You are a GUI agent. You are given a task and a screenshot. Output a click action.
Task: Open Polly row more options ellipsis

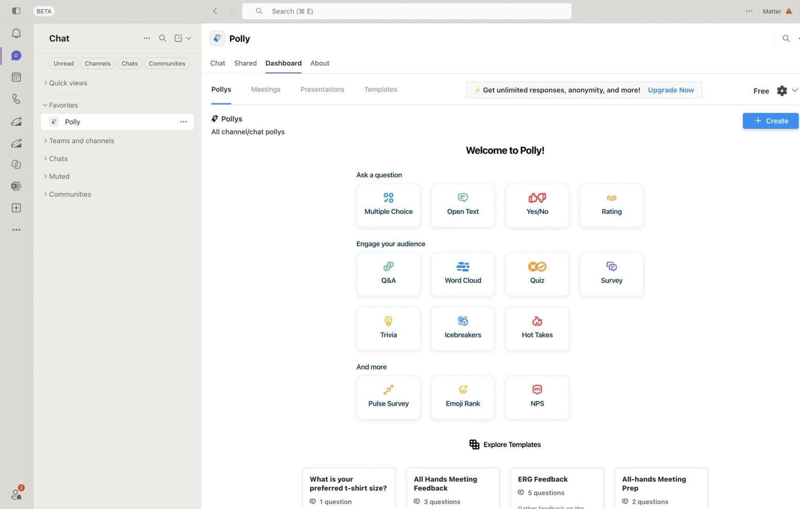coord(184,122)
